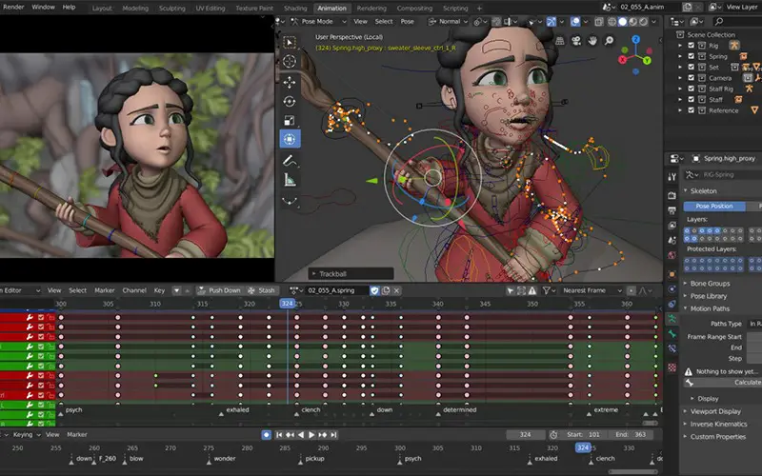Image resolution: width=762 pixels, height=476 pixels.
Task: Open the Channel menu in action editor
Action: point(134,290)
